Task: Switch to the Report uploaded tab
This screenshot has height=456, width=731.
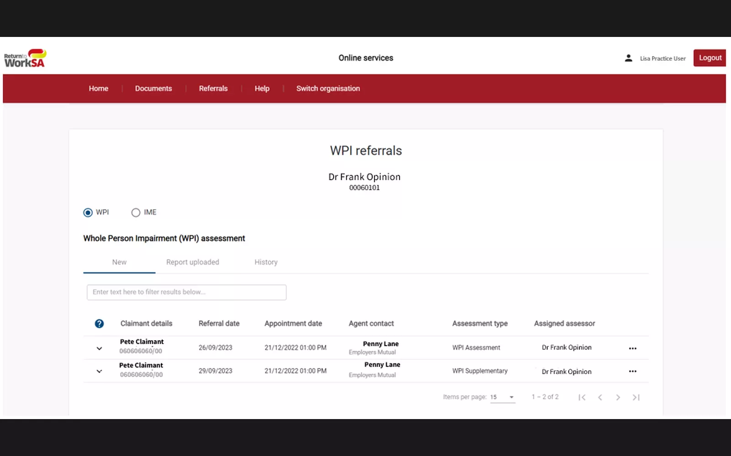Action: (193, 262)
